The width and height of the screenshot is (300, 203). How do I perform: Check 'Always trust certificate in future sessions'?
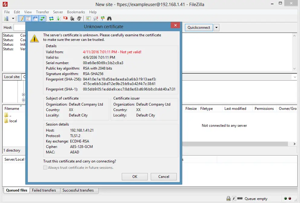coord(45,168)
